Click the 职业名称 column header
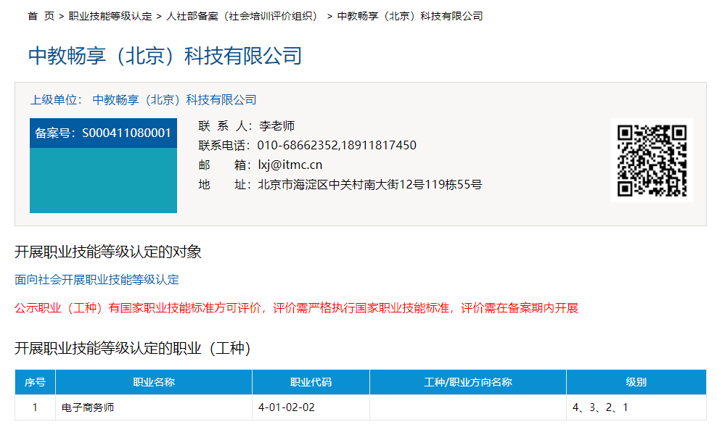 [x=153, y=382]
